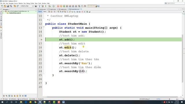Switch to the Search.java tab

tap(53, 9)
